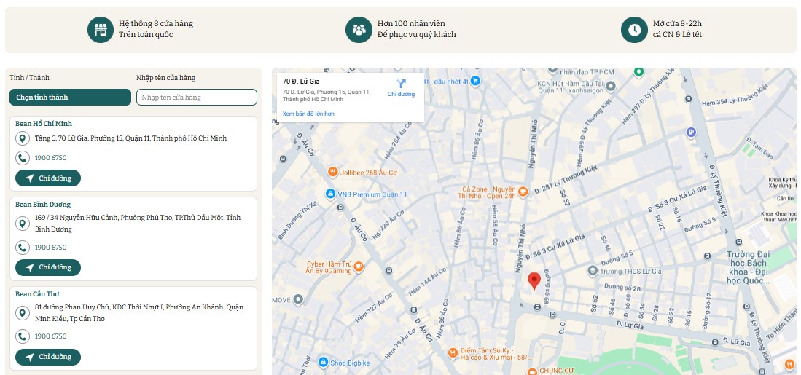This screenshot has width=801, height=375.
Task: Click Chỉ đường for Bean Bình Dương
Action: (48, 267)
